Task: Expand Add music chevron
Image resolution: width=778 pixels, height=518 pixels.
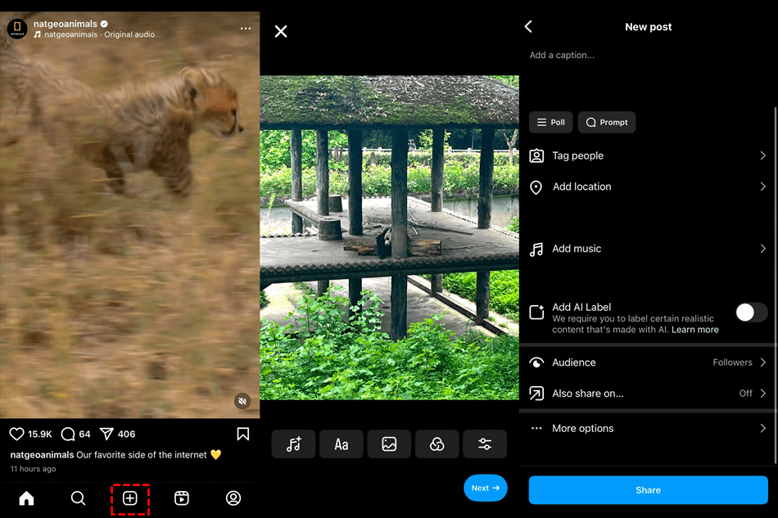Action: (x=763, y=248)
